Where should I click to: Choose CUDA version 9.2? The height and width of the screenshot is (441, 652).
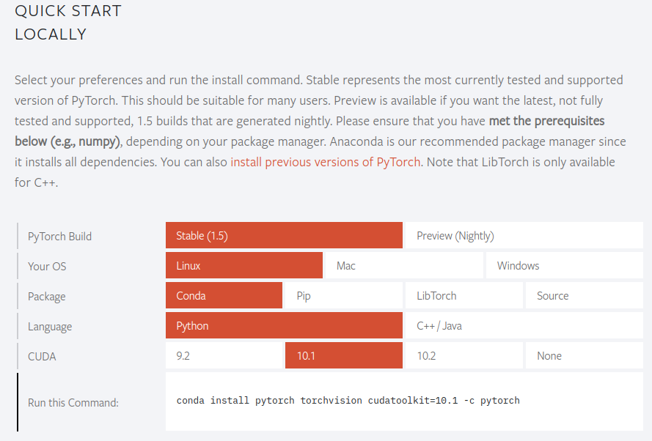(x=224, y=356)
